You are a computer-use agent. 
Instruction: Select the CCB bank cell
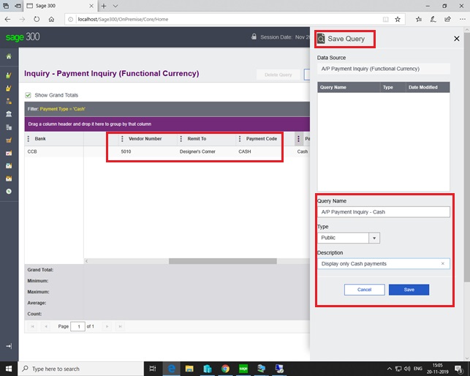pyautogui.click(x=54, y=151)
